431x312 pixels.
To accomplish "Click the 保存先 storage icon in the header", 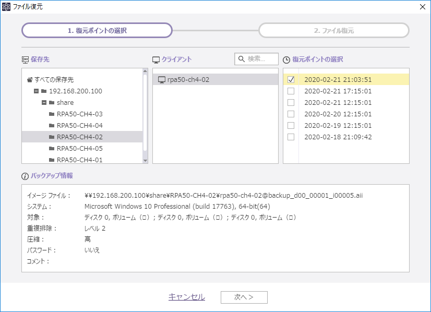I will (25, 59).
